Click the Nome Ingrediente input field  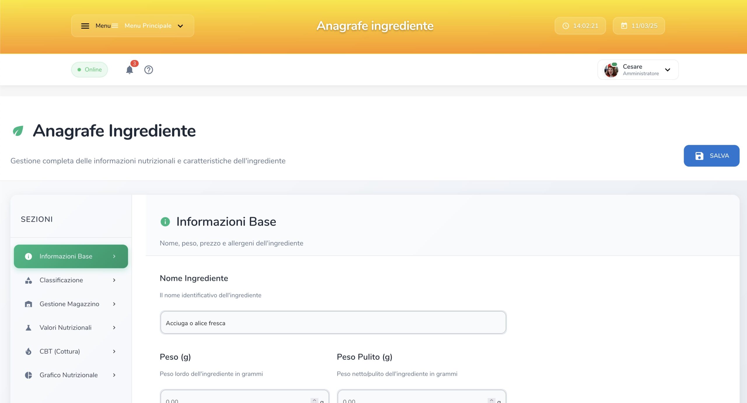click(333, 323)
